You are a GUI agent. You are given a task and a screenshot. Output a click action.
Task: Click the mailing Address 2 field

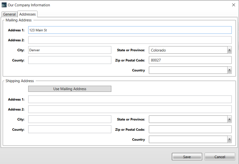[130, 40]
